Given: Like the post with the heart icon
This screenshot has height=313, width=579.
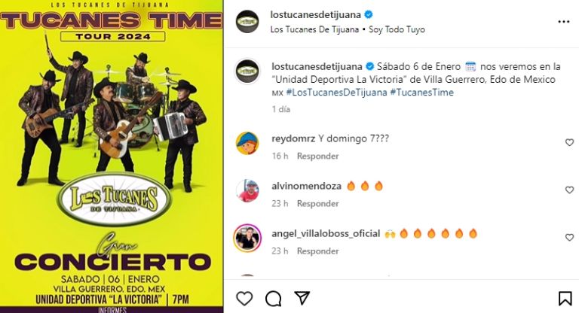Looking at the screenshot, I should (244, 298).
